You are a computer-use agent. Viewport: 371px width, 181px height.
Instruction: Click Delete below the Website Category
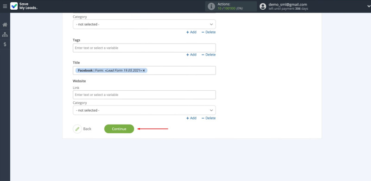[208, 118]
